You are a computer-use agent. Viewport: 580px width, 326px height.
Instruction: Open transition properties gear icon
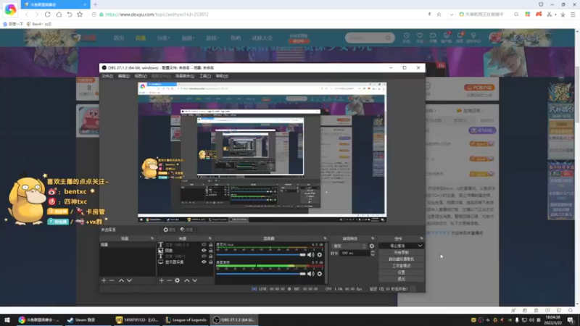pos(372,246)
